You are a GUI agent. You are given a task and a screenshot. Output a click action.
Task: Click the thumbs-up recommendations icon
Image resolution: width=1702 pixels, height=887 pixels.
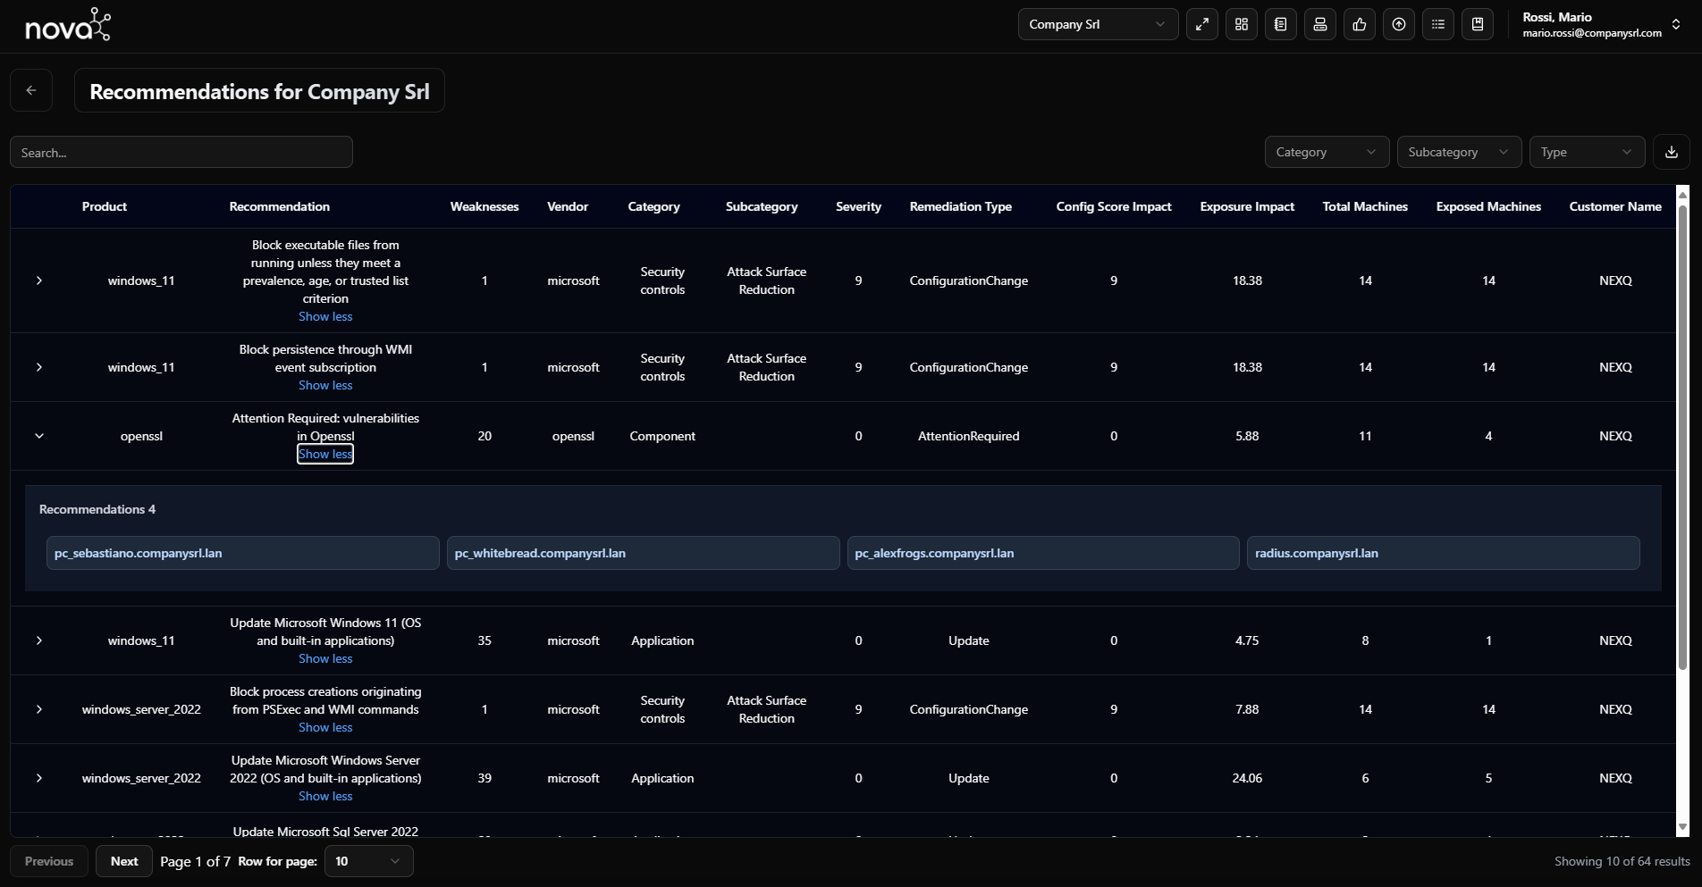tap(1360, 25)
